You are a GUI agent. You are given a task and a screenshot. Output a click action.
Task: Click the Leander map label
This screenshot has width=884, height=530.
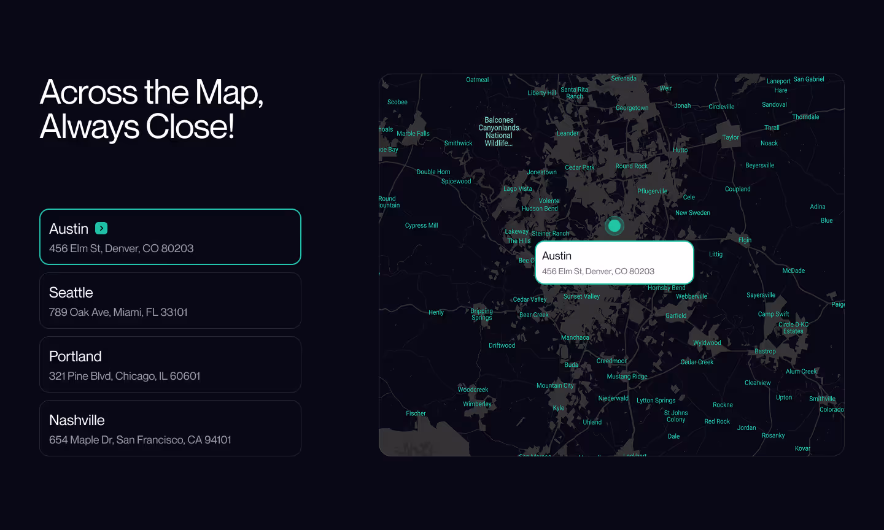click(567, 133)
